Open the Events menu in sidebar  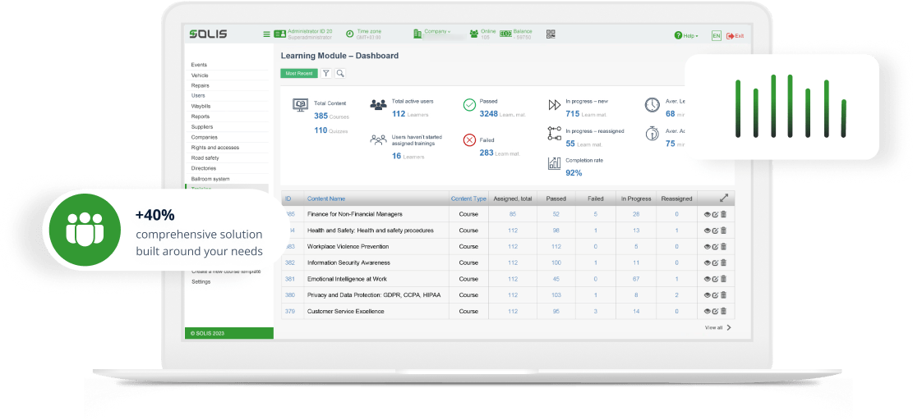tap(199, 65)
